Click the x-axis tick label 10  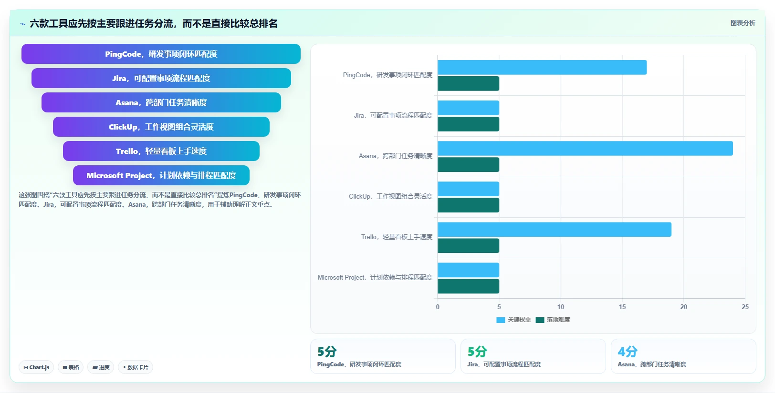pos(561,307)
